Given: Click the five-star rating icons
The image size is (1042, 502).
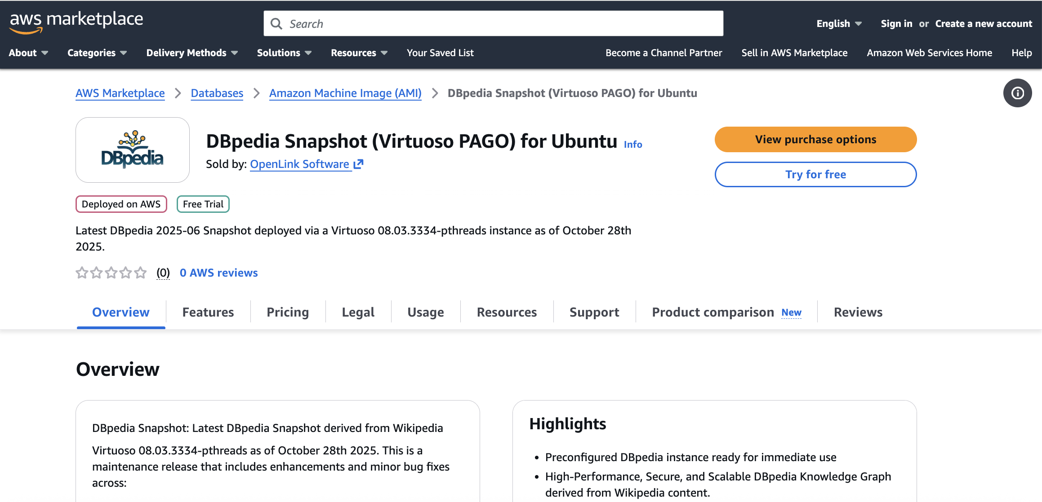Looking at the screenshot, I should (x=111, y=273).
